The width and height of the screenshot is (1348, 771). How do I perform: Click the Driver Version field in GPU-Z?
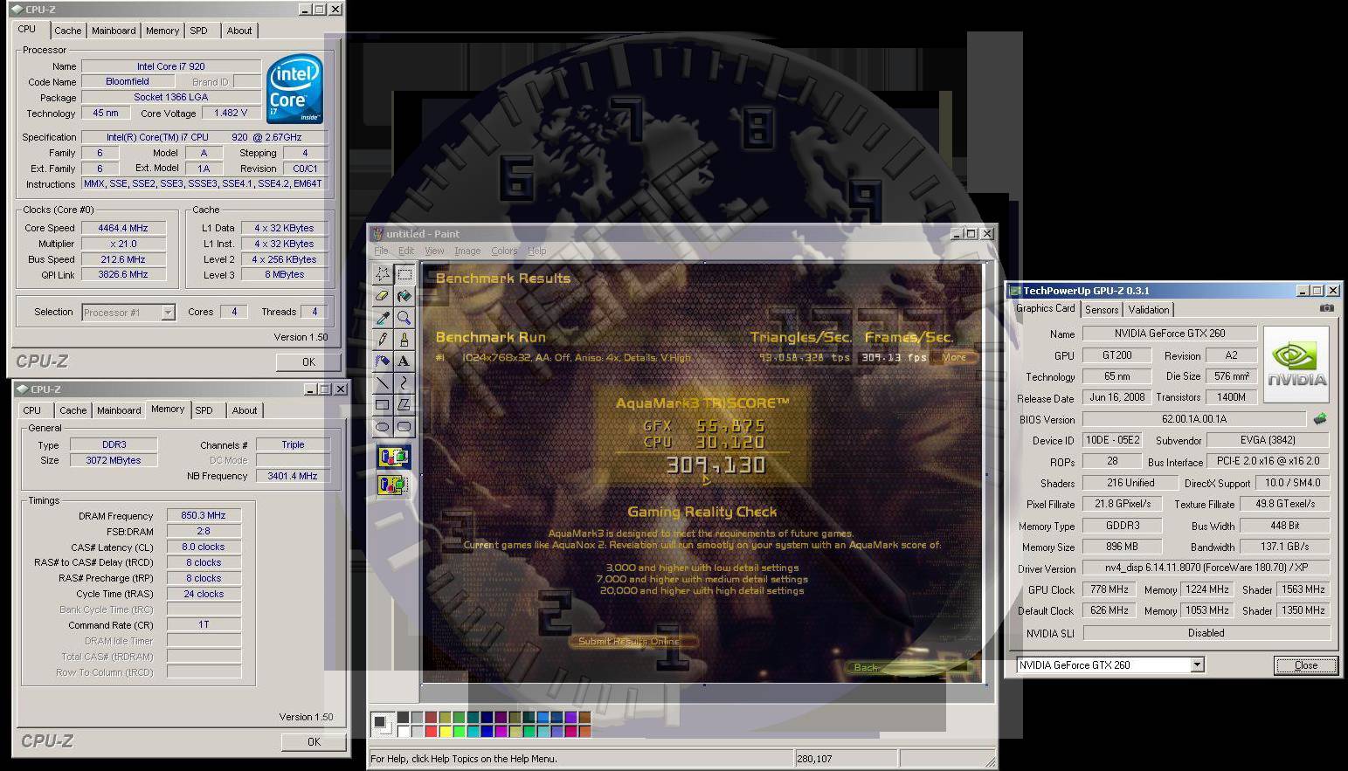pos(1206,568)
